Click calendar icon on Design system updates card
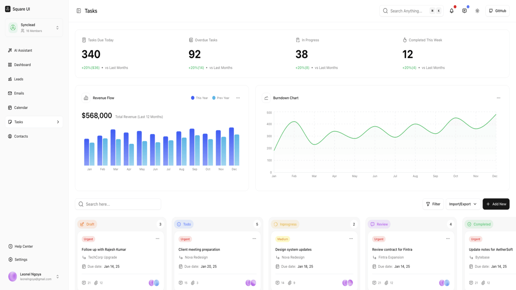The width and height of the screenshot is (516, 290). pyautogui.click(x=277, y=267)
